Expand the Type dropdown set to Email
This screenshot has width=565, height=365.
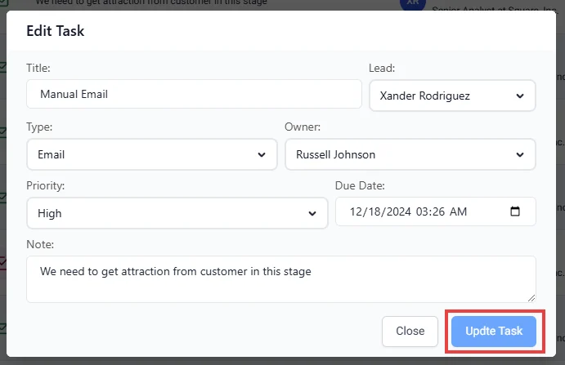click(x=152, y=154)
